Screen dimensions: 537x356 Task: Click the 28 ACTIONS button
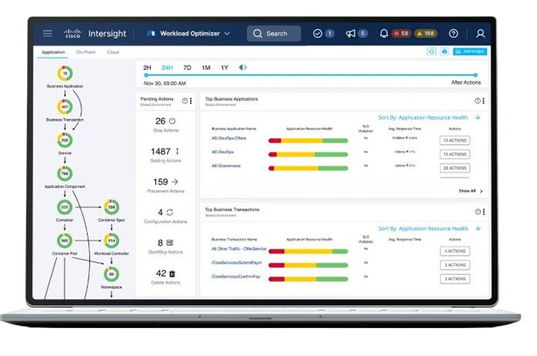(x=455, y=168)
